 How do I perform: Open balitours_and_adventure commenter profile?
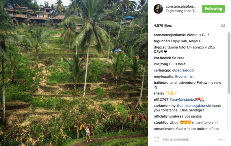tap(175, 83)
